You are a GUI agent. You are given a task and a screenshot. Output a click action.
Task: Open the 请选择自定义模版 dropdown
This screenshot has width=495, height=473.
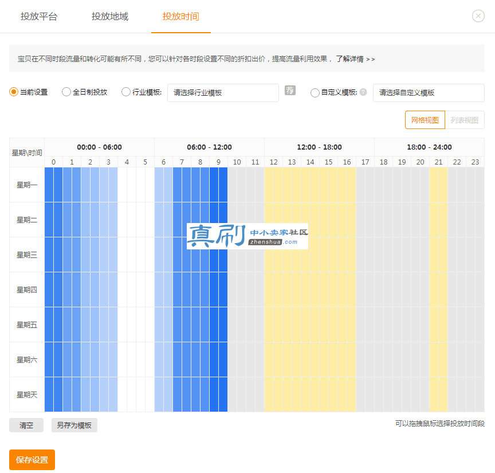[x=429, y=92]
